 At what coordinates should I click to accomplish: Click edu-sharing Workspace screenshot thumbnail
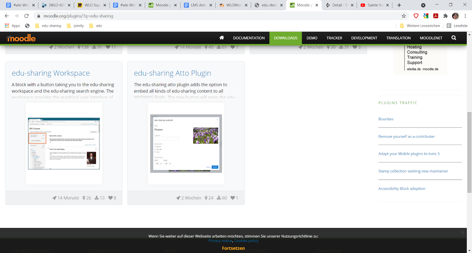coord(64,144)
